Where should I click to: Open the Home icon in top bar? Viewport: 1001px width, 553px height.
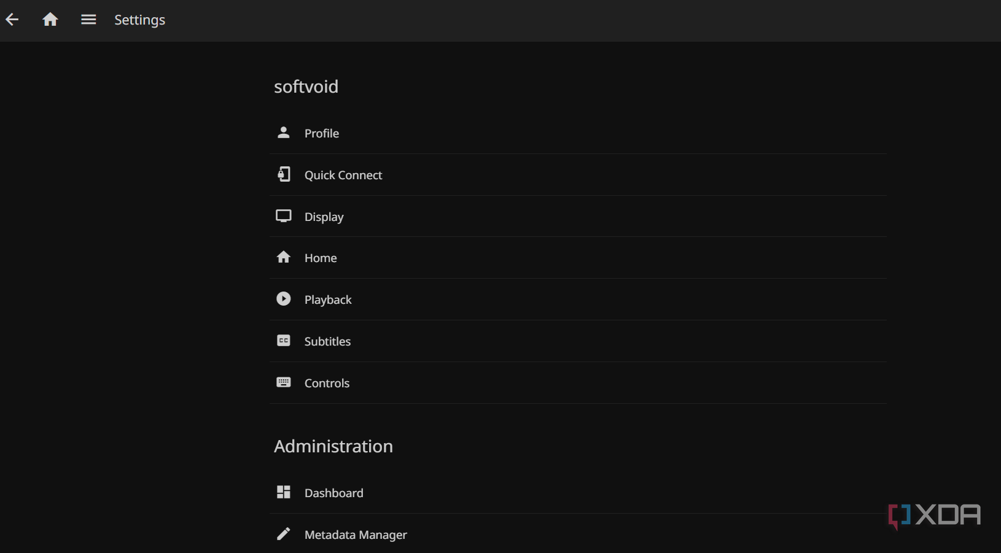50,20
